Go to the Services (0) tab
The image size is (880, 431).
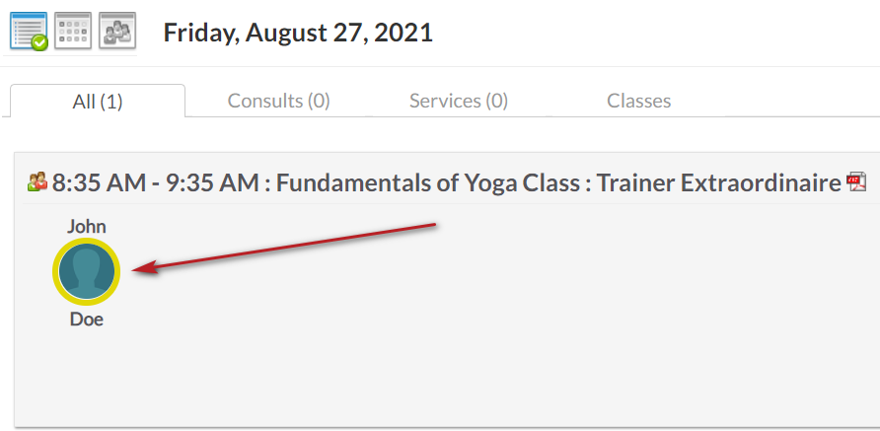(459, 101)
